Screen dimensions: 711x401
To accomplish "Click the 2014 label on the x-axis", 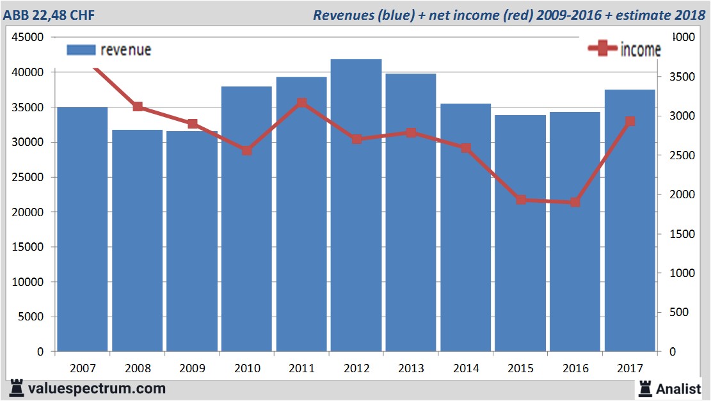I will pyautogui.click(x=466, y=368).
